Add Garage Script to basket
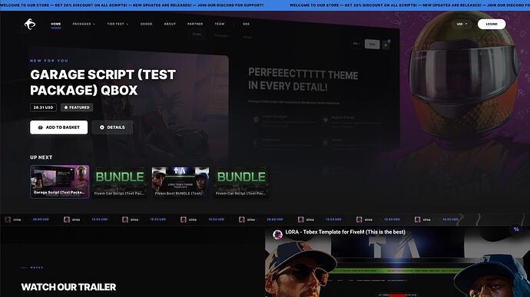Image resolution: width=530 pixels, height=297 pixels. (x=59, y=127)
